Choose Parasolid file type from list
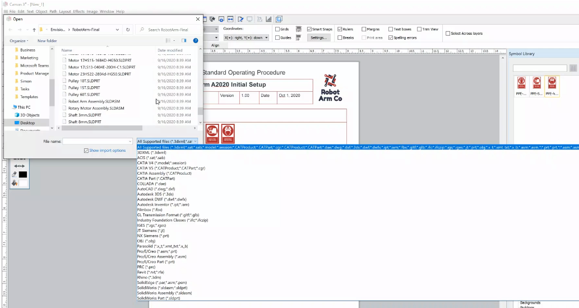Screen dimensions: 579x308 163,246
